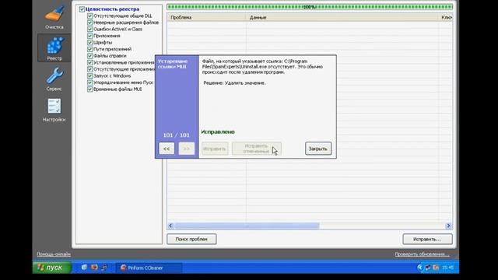Click Исправить отмеченные button
The image size is (498, 280).
(x=257, y=149)
